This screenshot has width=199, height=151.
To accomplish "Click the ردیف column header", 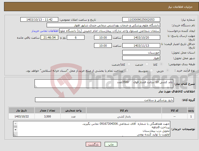I will point(191,110).
